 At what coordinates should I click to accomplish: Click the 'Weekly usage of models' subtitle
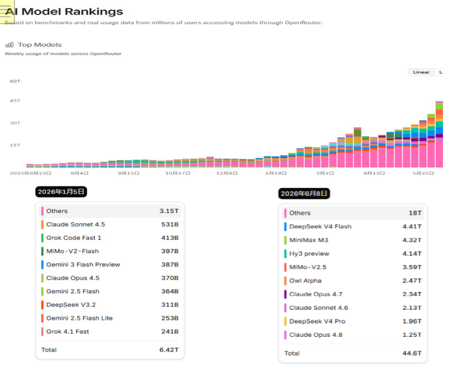pos(63,54)
